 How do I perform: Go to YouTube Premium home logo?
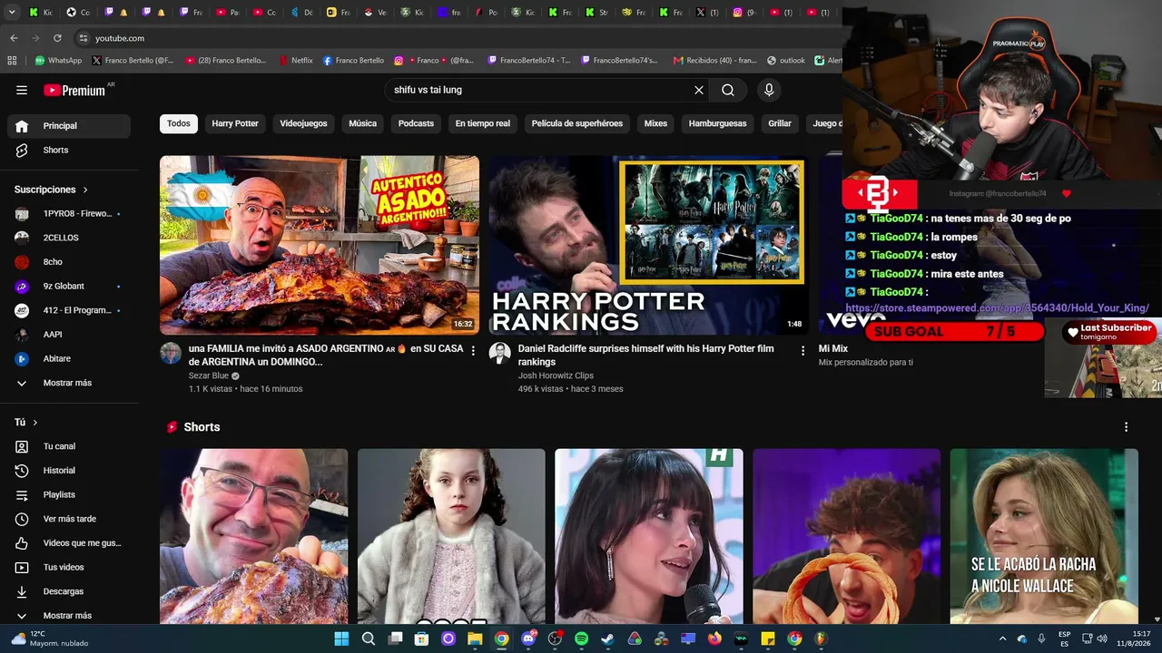pyautogui.click(x=75, y=90)
